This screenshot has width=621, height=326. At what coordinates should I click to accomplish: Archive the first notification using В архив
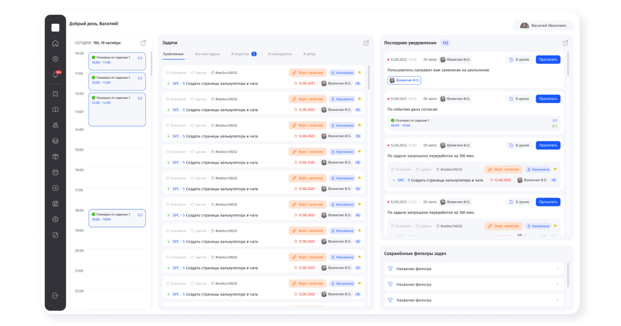click(520, 59)
